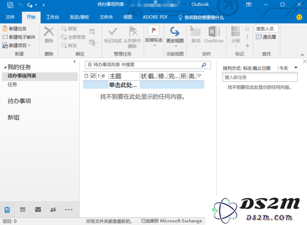Click the 搜索人员 search field
Image resolution: width=307 pixels, height=225 pixels.
(x=266, y=29)
